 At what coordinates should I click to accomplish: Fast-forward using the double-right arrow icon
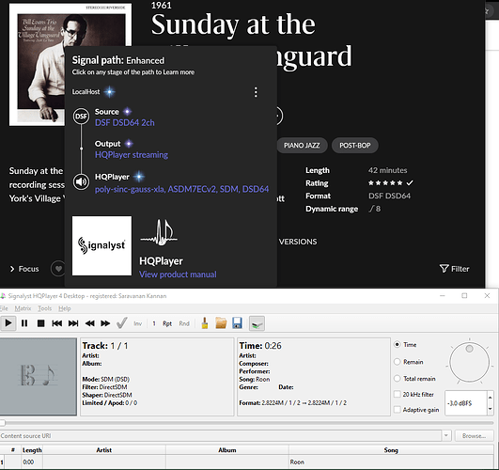[105, 323]
